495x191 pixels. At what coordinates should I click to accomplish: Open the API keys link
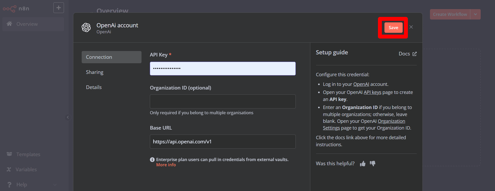[x=372, y=92]
